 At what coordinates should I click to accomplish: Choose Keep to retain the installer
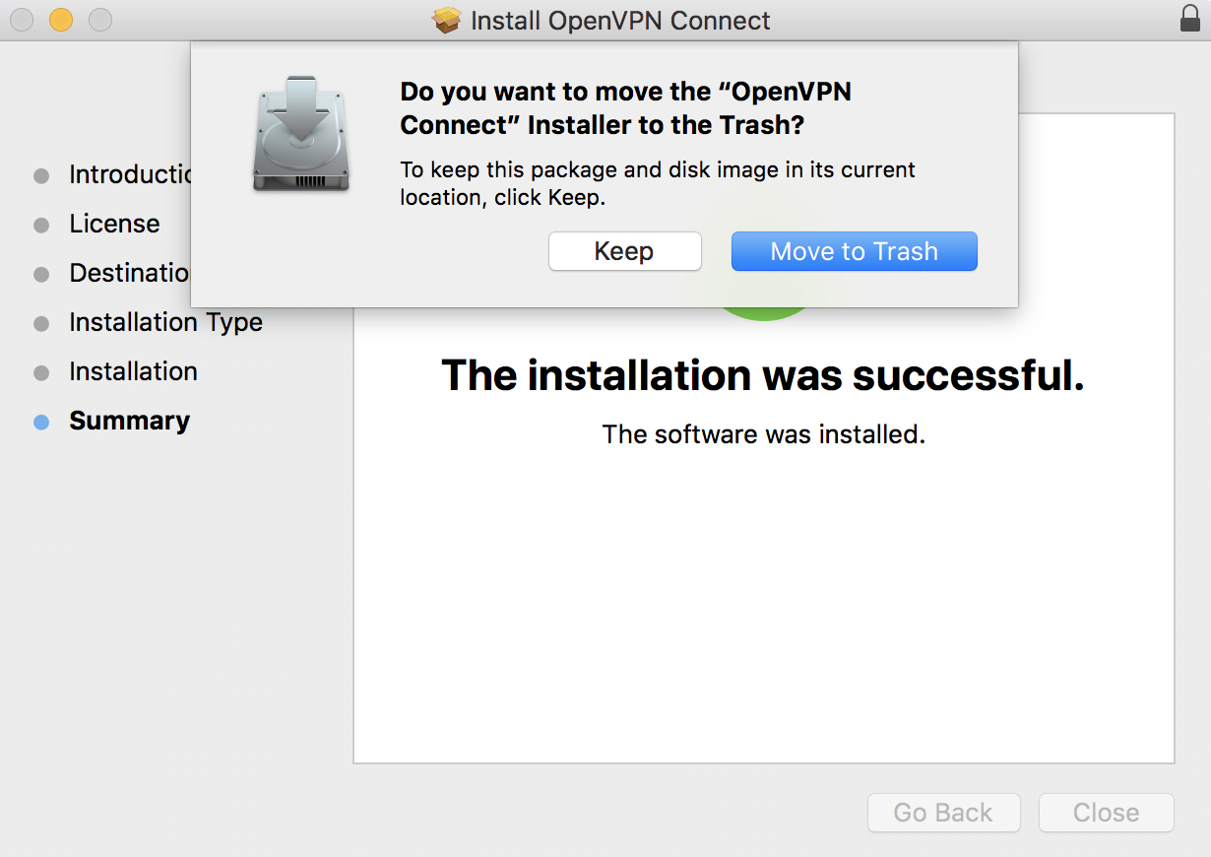click(x=624, y=251)
